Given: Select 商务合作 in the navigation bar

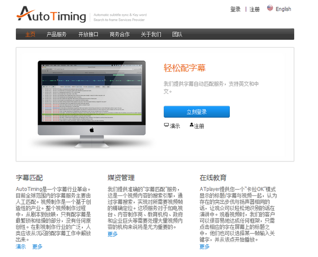Looking at the screenshot, I should (x=119, y=35).
